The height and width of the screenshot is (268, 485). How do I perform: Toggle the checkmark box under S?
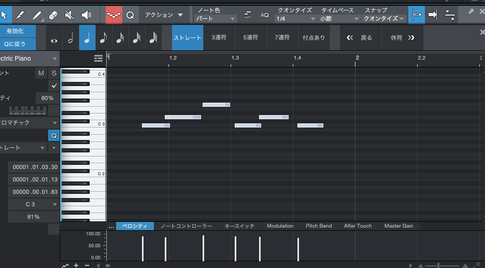[54, 86]
